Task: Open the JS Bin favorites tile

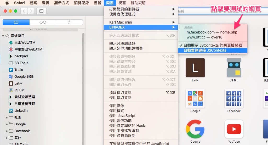Action: pyautogui.click(x=234, y=68)
